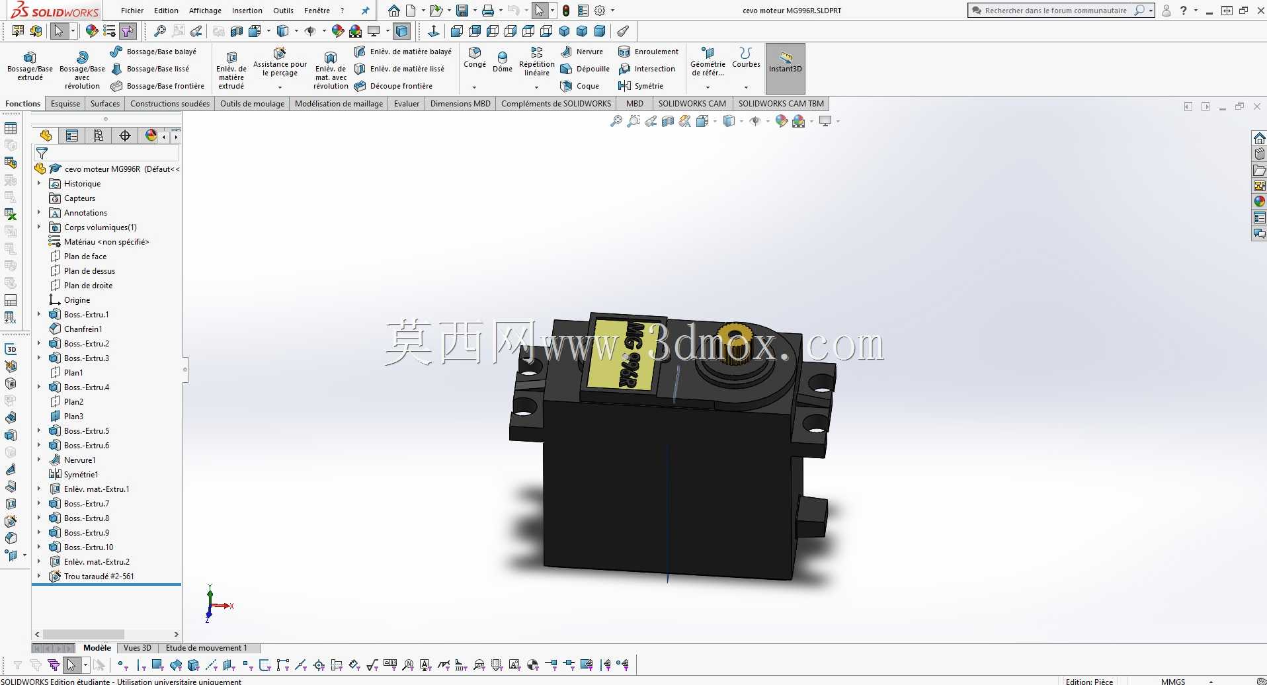Open the Courbes tool

click(x=746, y=58)
